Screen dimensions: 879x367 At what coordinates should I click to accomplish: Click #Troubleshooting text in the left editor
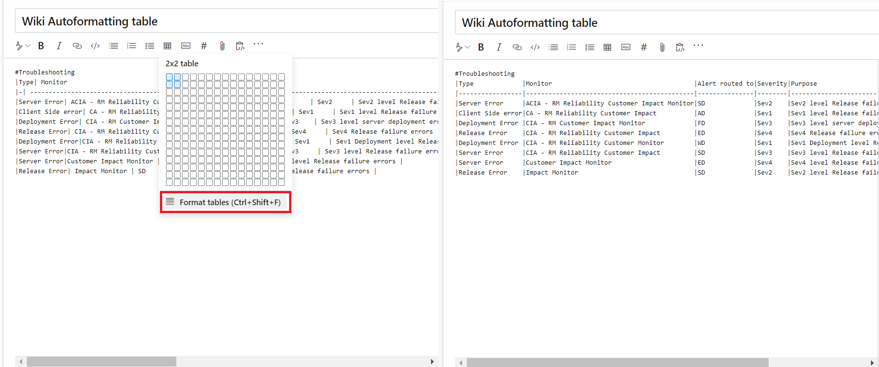click(45, 72)
